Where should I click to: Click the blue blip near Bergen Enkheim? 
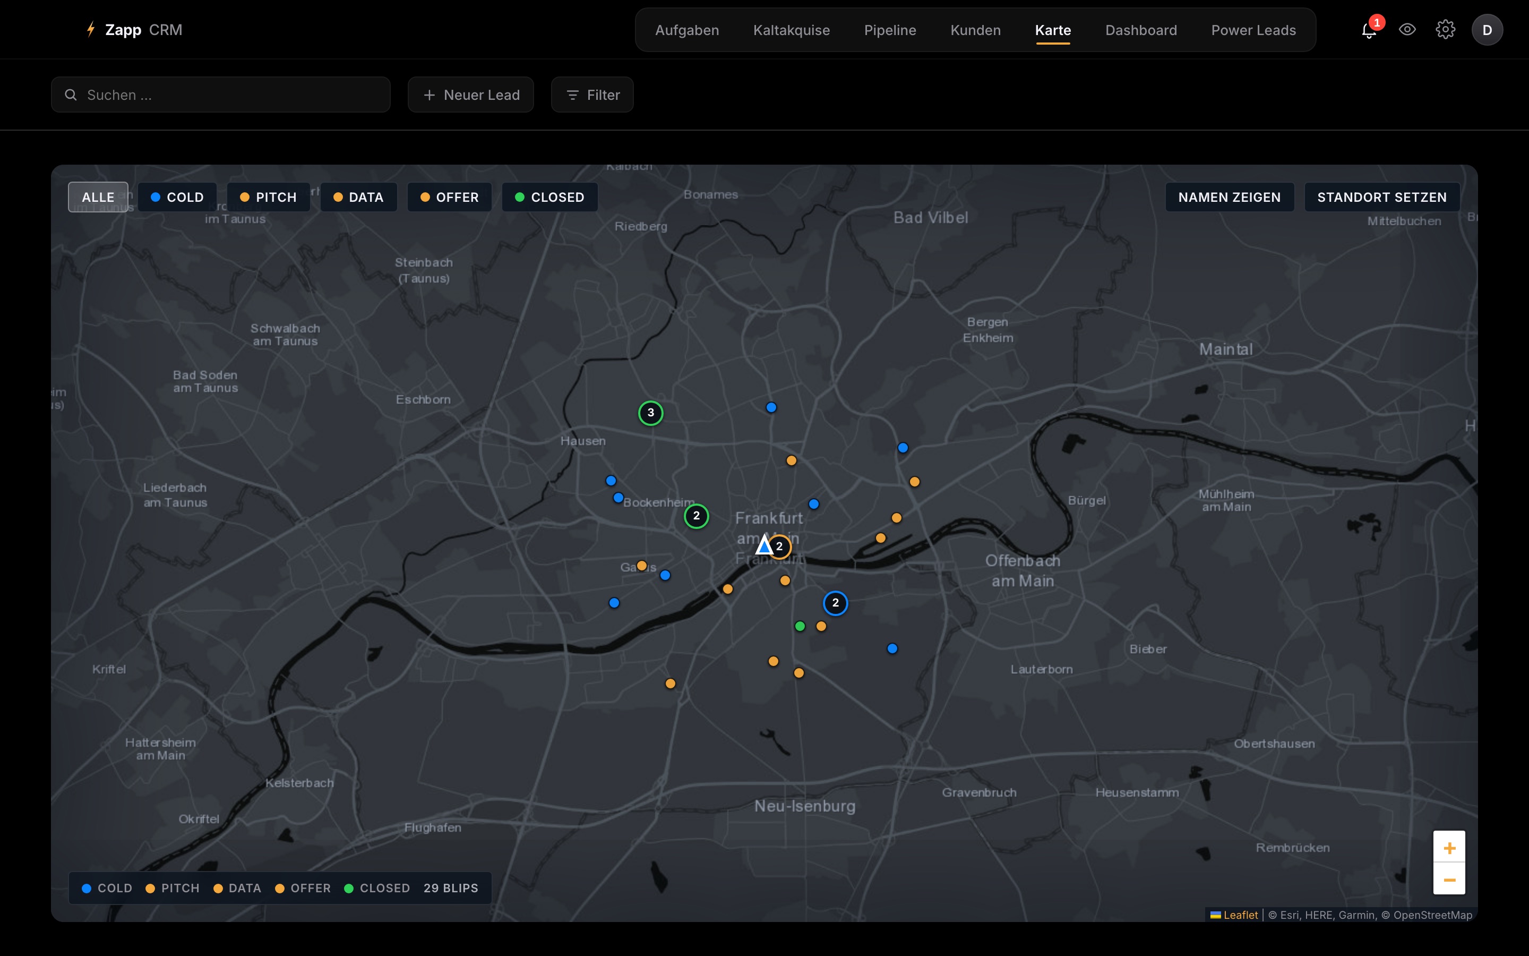point(903,448)
